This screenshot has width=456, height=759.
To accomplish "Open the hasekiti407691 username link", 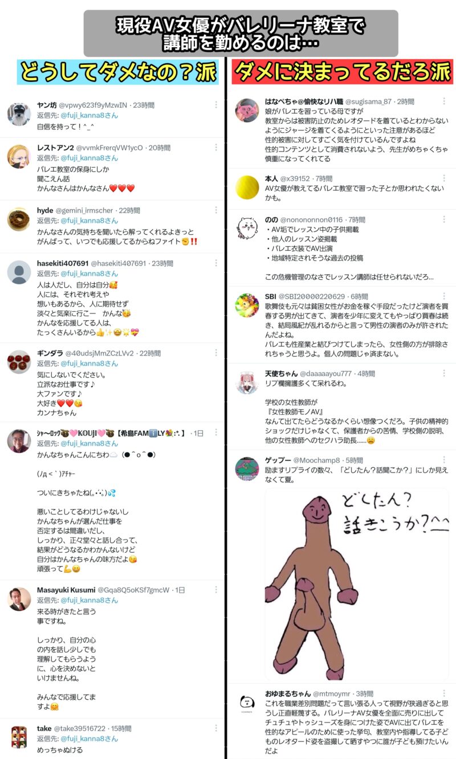I will 63,263.
